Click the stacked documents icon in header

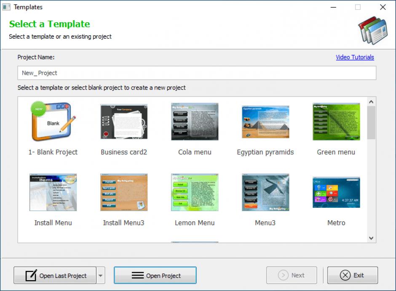pos(373,30)
